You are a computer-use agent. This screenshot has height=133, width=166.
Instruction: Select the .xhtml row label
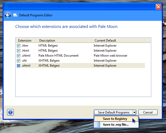(x=26, y=66)
